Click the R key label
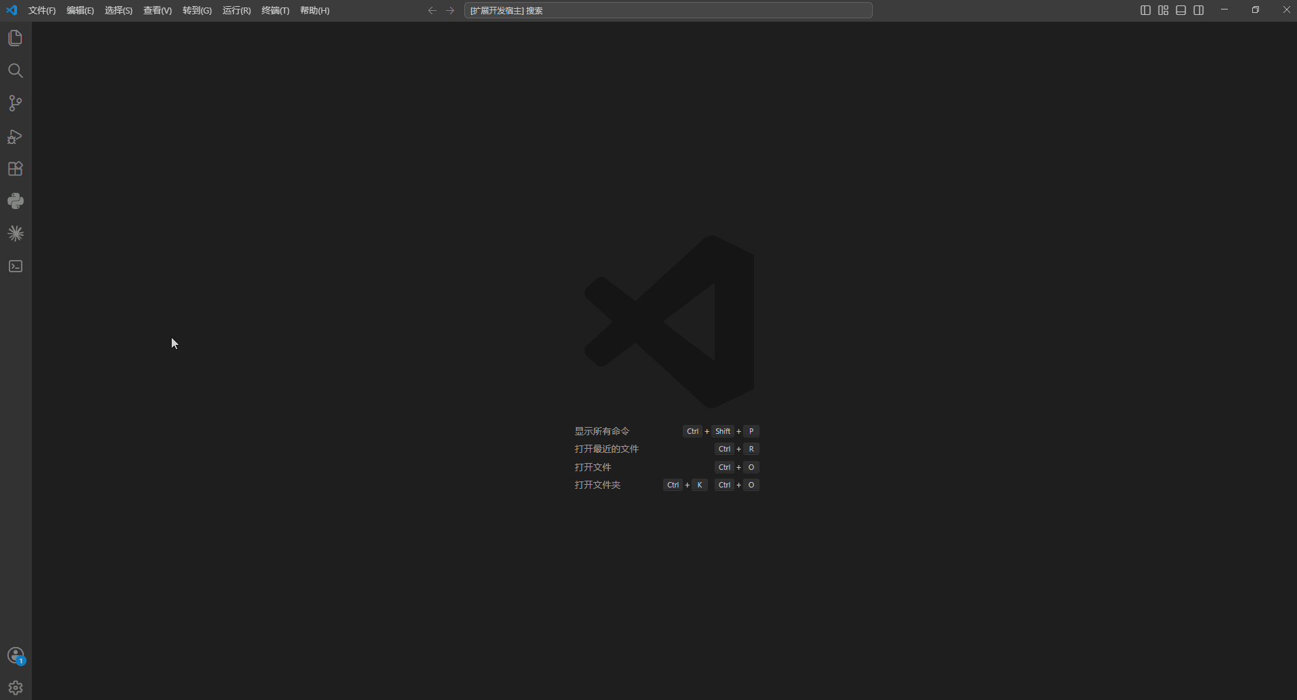The image size is (1297, 700). pyautogui.click(x=751, y=449)
